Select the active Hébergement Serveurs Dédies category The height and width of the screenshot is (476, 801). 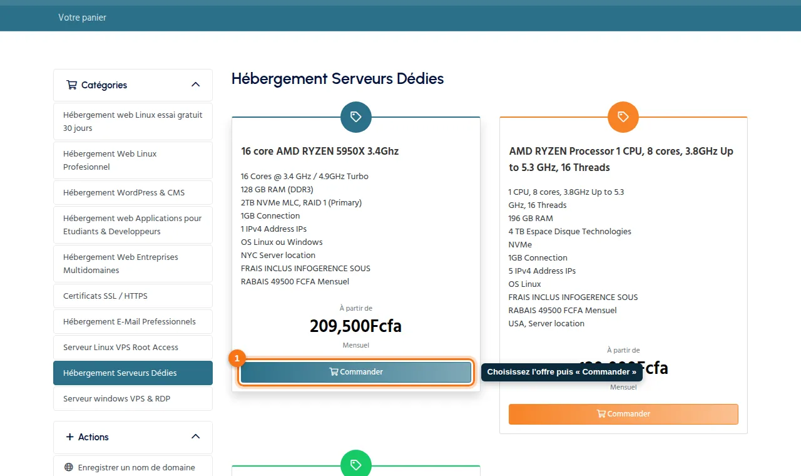(133, 373)
